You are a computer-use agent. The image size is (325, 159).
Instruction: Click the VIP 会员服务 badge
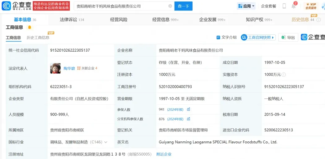311,6
